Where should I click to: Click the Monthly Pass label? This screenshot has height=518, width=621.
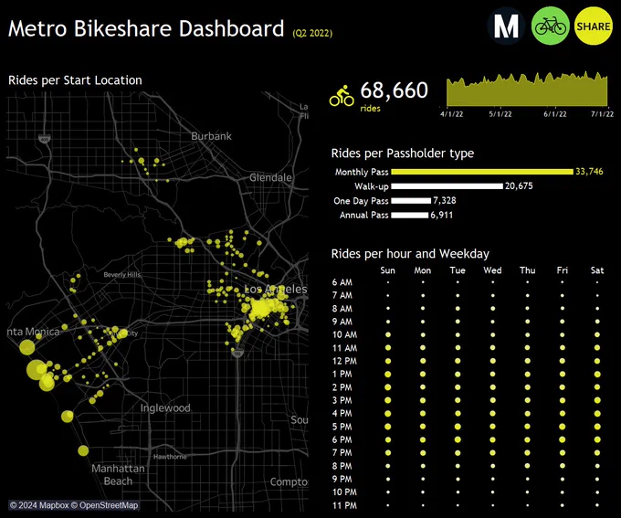coord(362,172)
